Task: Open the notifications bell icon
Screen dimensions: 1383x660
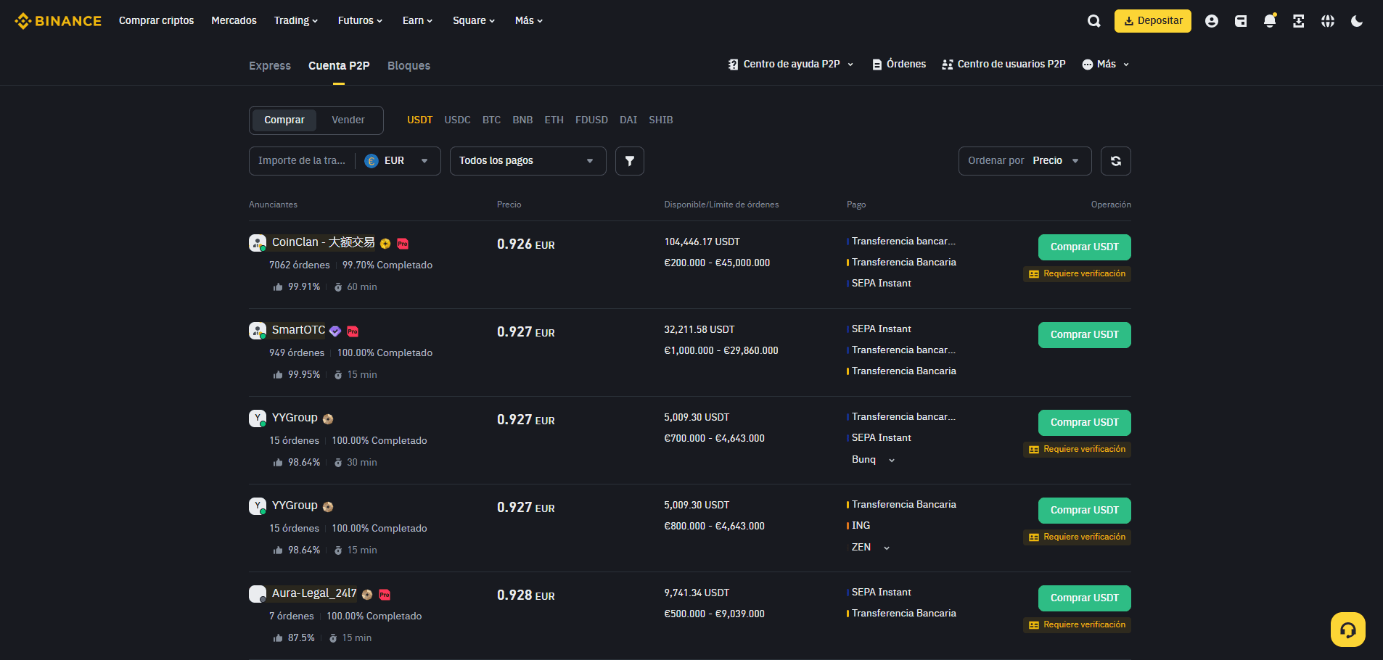Action: coord(1270,21)
